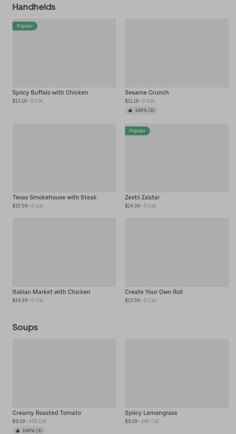Click the Popular badge on Zestii Za'atar
Image resolution: width=236 pixels, height=434 pixels.
click(137, 131)
